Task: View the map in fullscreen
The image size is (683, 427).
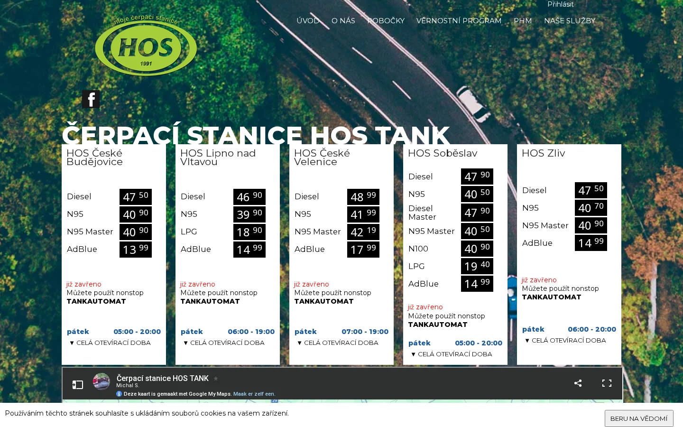Action: click(607, 383)
